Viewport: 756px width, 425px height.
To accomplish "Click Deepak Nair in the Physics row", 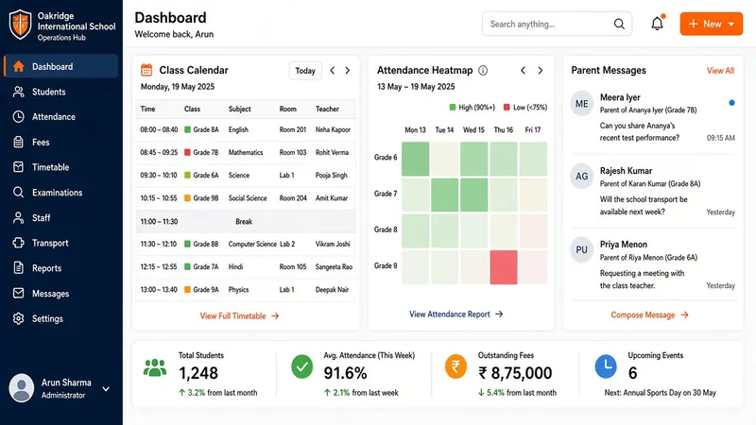I will [332, 290].
